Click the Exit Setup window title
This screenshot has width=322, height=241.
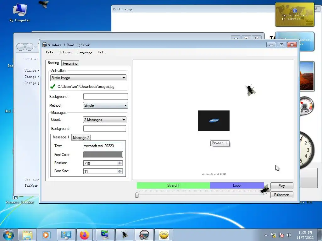[x=122, y=9]
